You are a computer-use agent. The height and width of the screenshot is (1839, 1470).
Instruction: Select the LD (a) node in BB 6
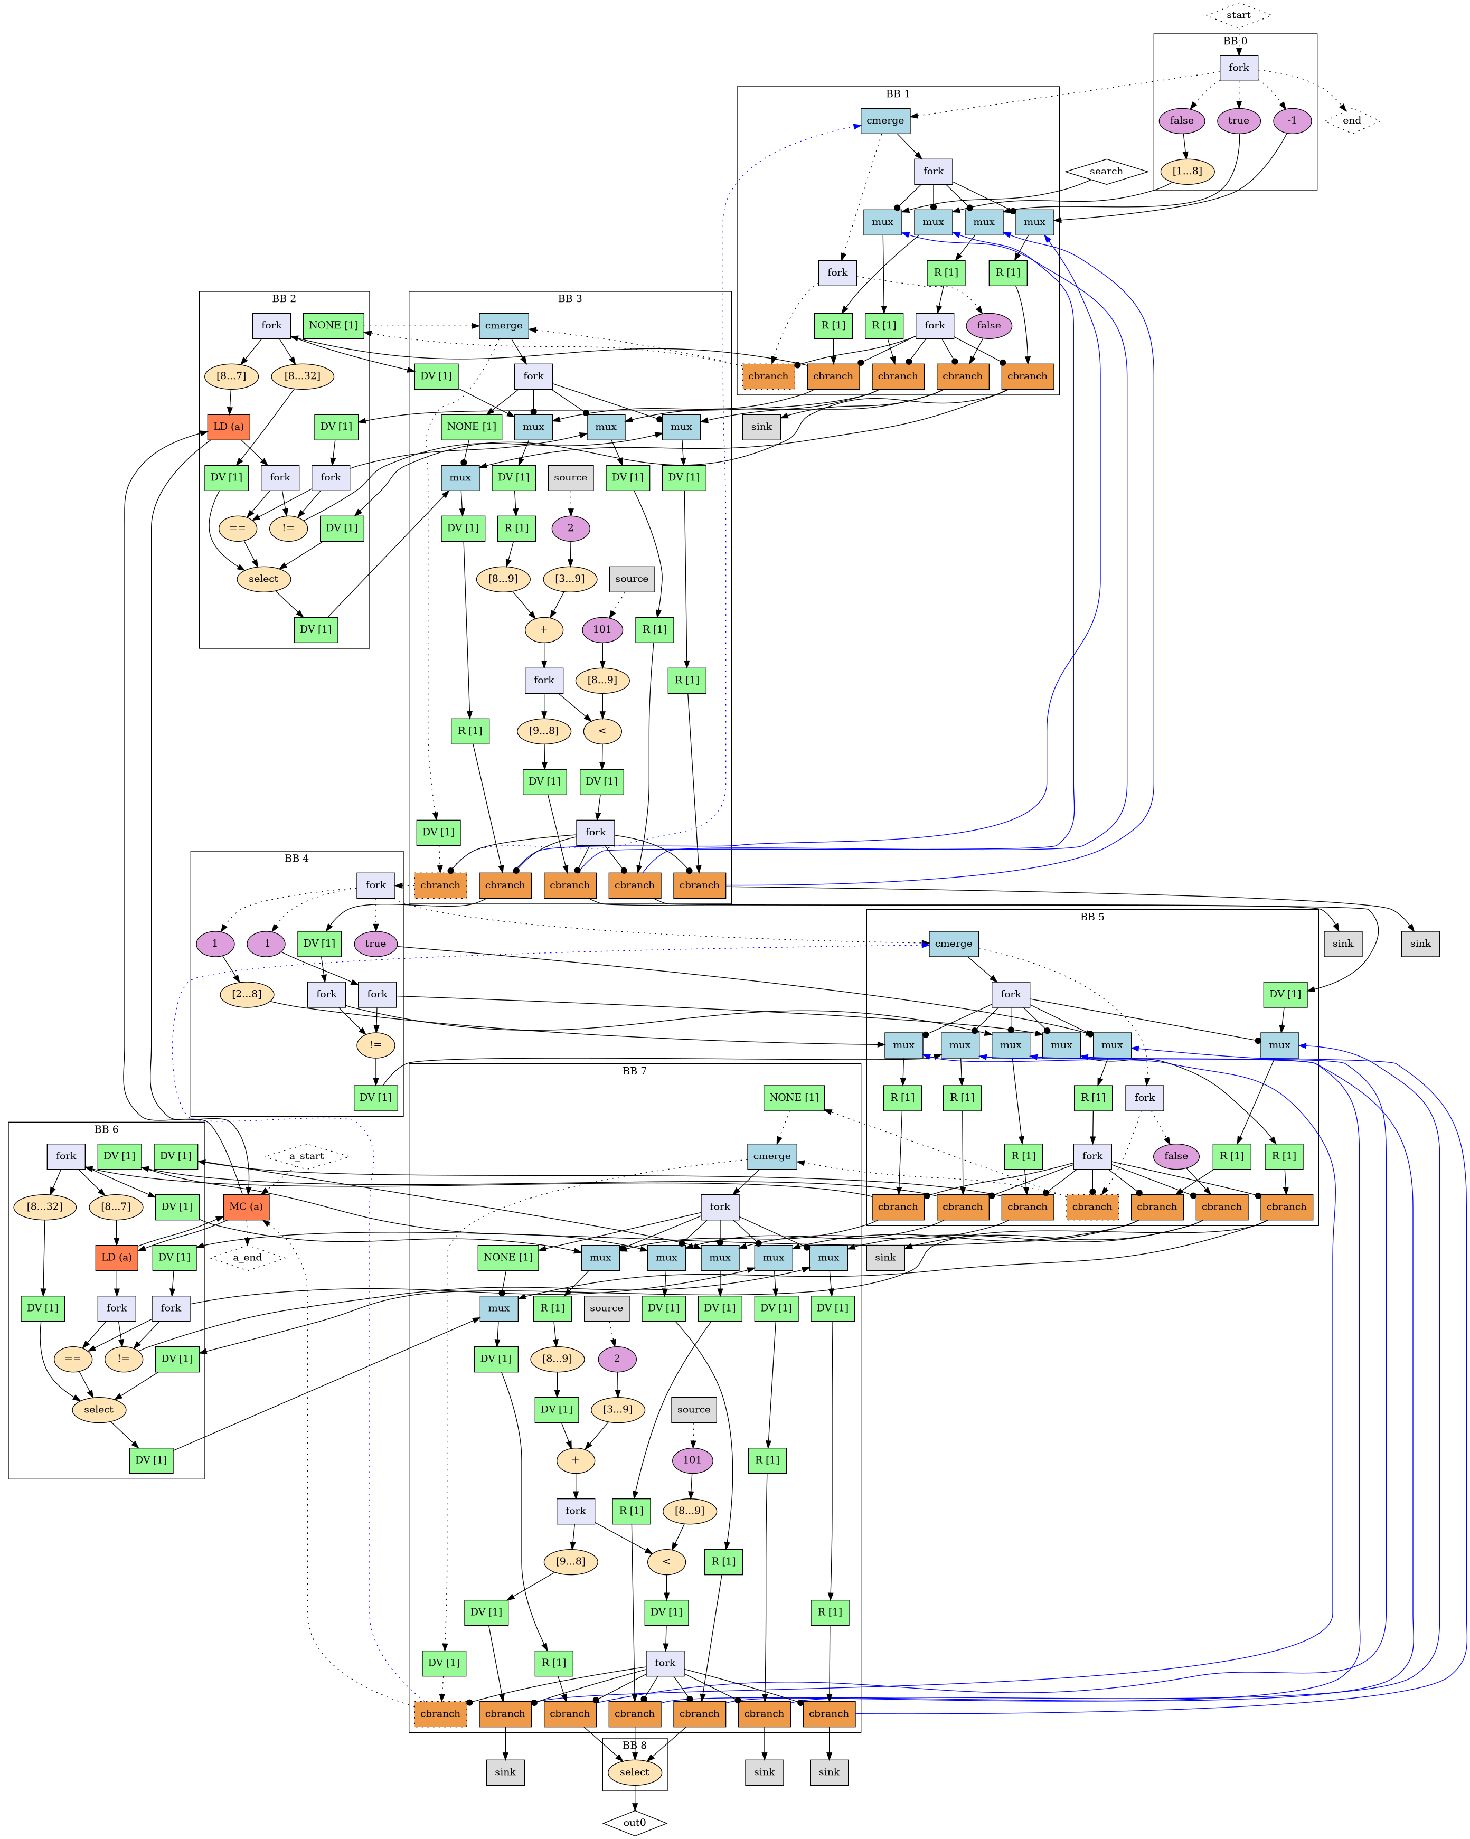(x=116, y=1257)
